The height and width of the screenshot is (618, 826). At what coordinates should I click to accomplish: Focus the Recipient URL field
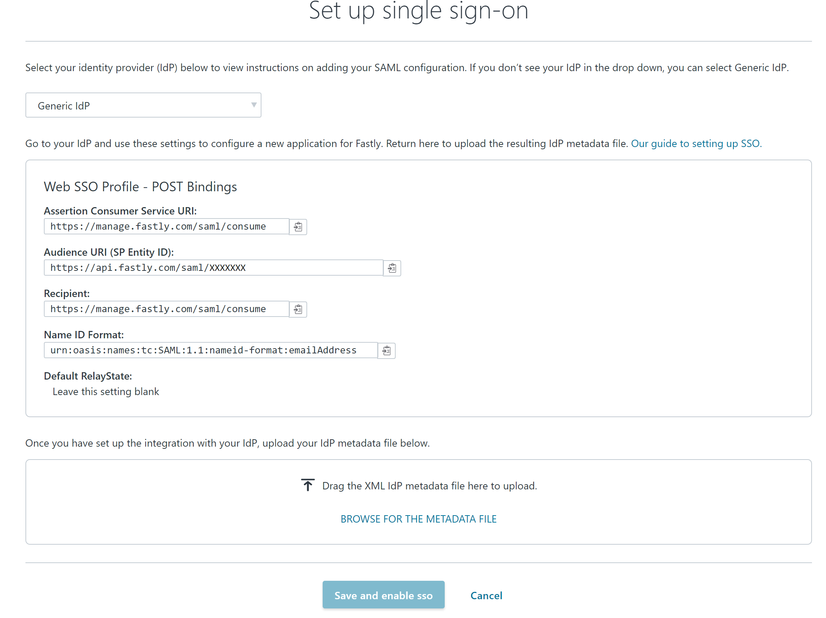pos(166,309)
